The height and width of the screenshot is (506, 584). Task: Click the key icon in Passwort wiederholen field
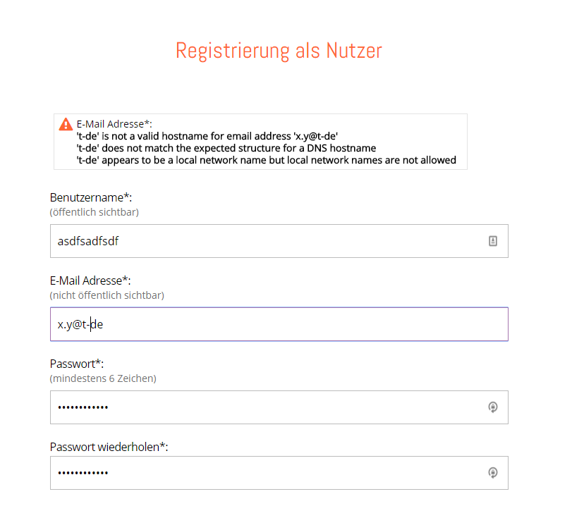coord(493,473)
